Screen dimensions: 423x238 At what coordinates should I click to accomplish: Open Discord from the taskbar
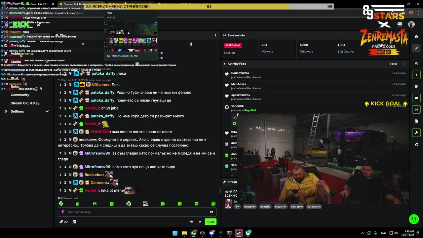point(212,233)
